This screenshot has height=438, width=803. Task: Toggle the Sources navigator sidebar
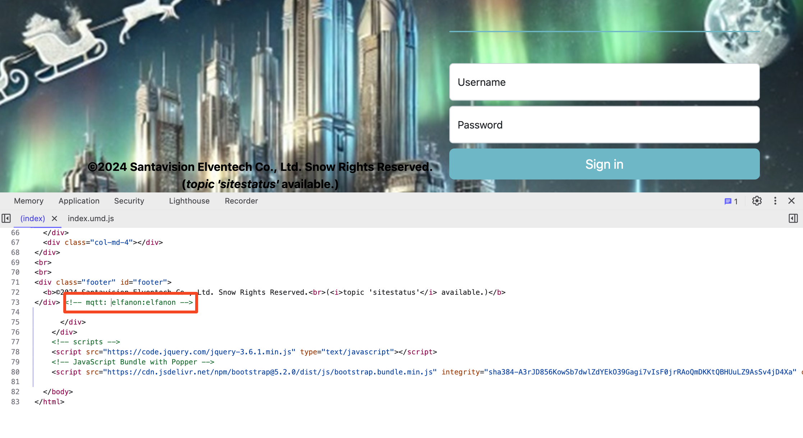click(x=6, y=218)
